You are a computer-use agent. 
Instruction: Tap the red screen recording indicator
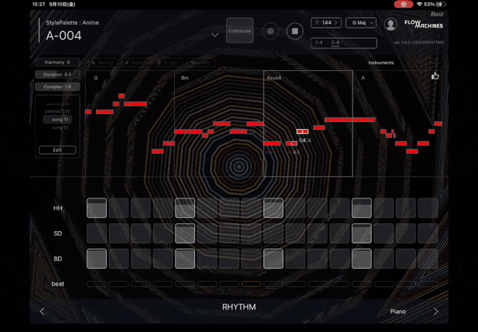point(403,4)
